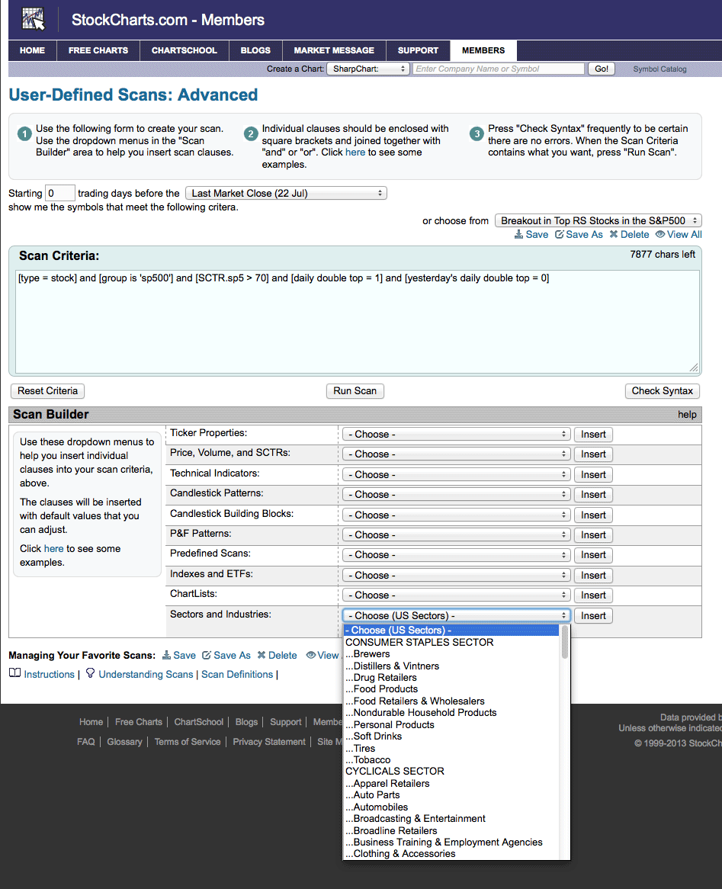722x889 pixels.
Task: Open the Last Market Close date dropdown
Action: (287, 194)
